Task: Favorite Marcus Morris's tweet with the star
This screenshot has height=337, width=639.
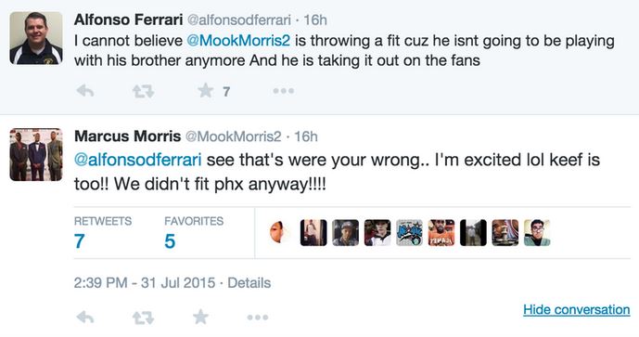Action: coord(200,317)
